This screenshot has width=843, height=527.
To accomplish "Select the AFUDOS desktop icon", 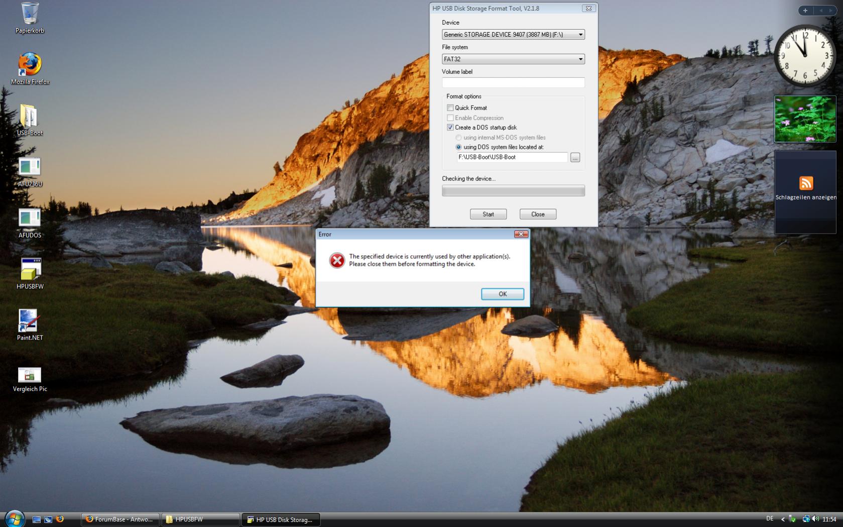I will pyautogui.click(x=30, y=223).
